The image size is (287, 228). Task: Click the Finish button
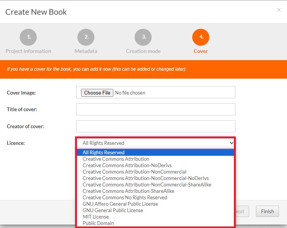pyautogui.click(x=267, y=211)
